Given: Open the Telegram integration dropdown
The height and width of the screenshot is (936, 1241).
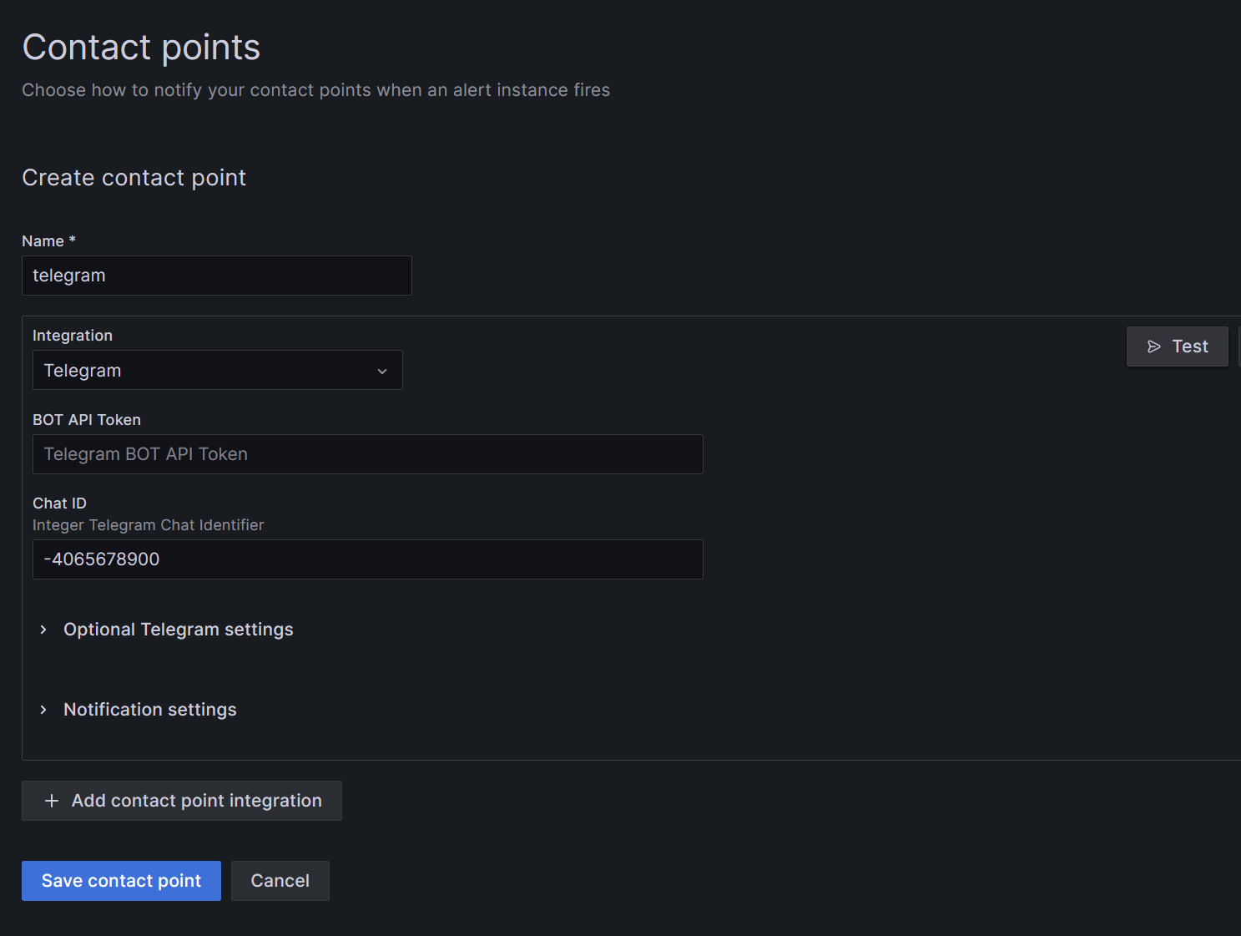Looking at the screenshot, I should click(x=217, y=370).
